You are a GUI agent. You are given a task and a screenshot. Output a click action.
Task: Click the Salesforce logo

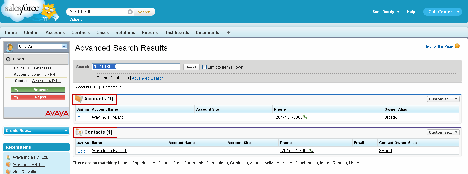30,11
